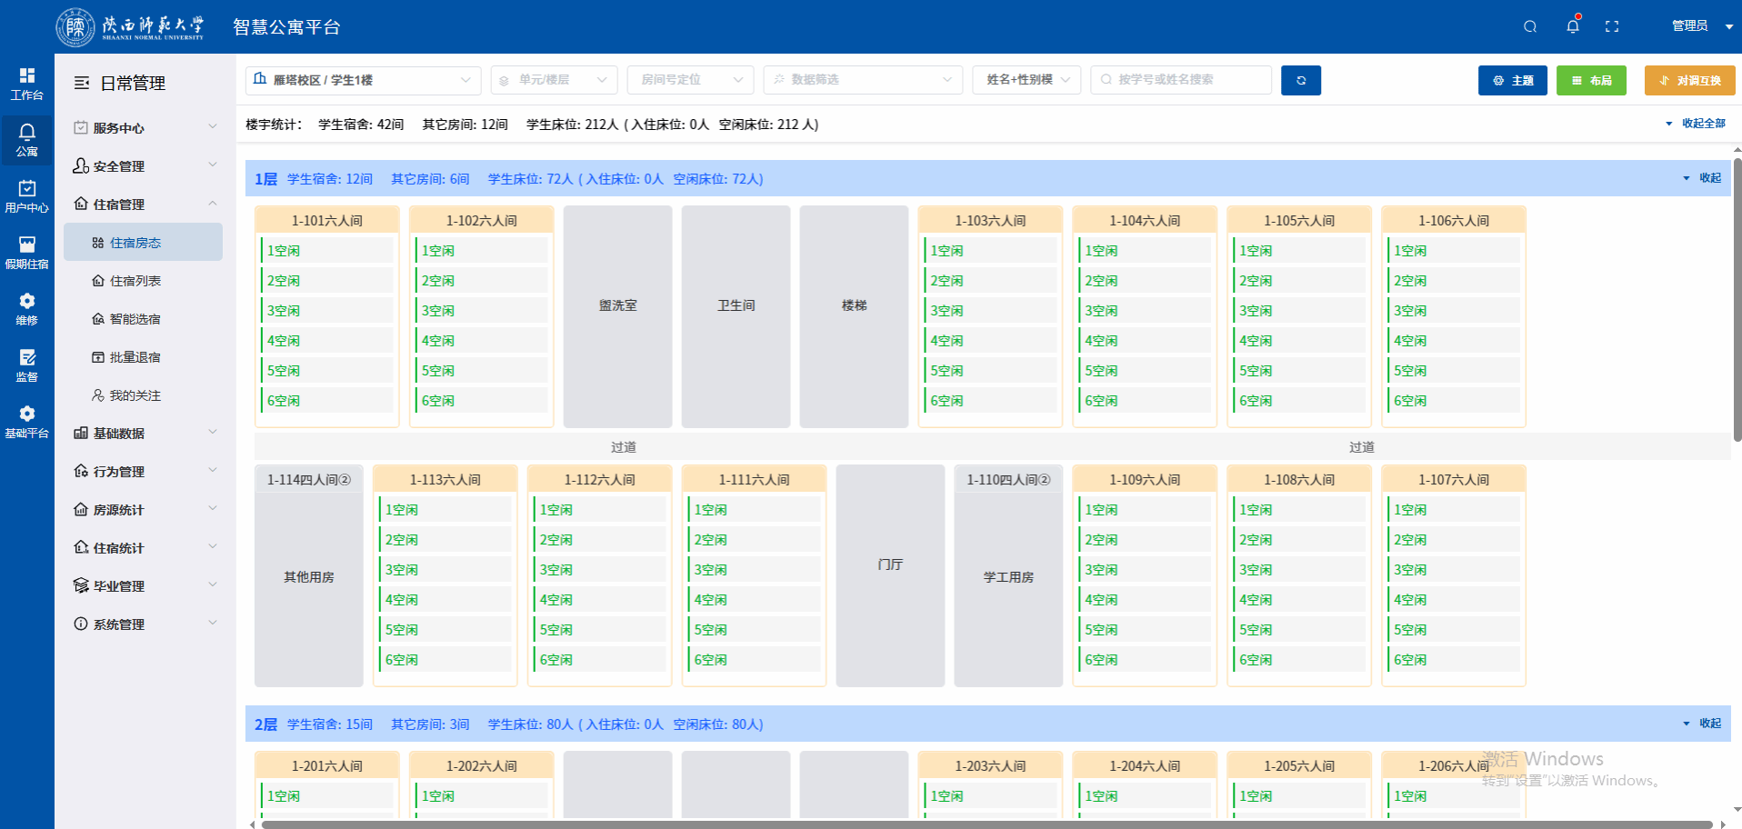Toggle fullscreen mode icon

(x=1612, y=26)
